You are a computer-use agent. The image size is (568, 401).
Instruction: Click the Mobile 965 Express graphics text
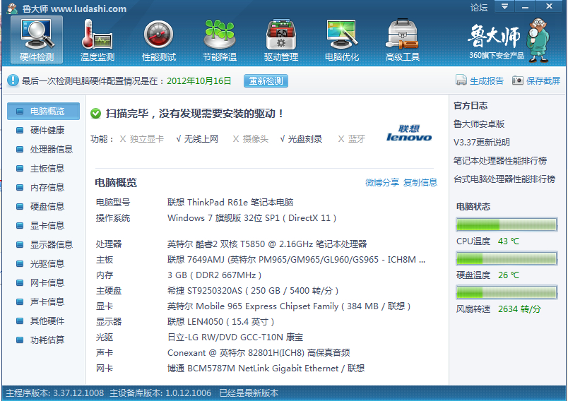point(289,306)
